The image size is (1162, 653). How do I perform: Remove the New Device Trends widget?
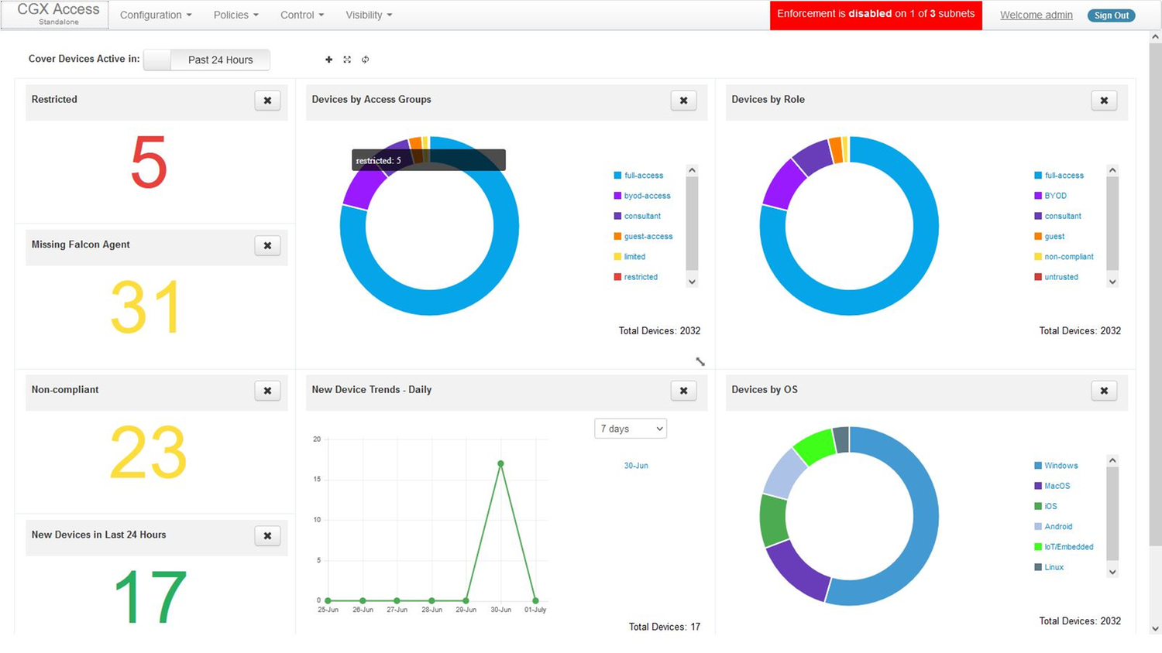pyautogui.click(x=683, y=391)
